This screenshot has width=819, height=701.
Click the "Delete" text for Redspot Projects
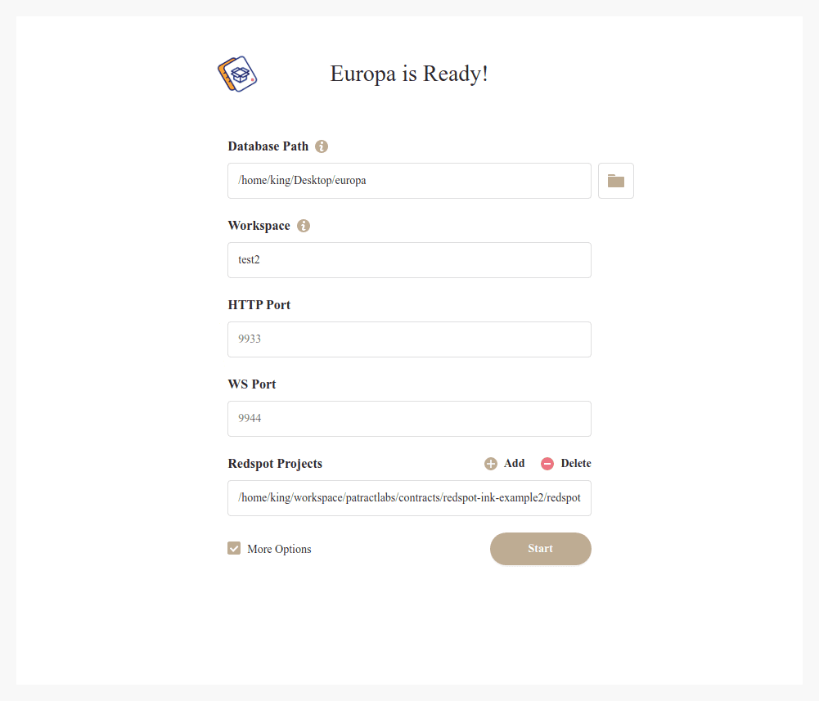(576, 464)
